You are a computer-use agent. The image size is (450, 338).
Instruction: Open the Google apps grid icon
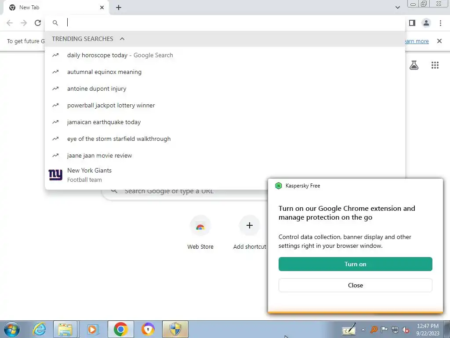pos(435,65)
